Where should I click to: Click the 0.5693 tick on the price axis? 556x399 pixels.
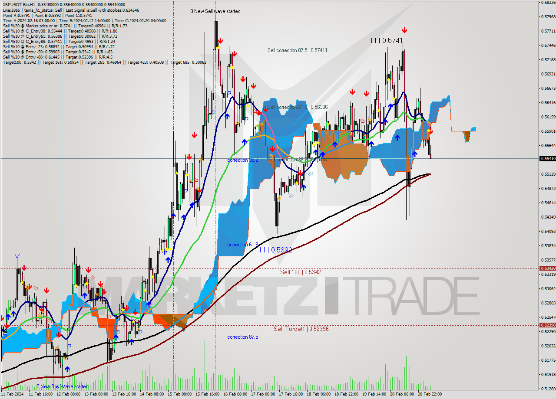[x=548, y=74]
